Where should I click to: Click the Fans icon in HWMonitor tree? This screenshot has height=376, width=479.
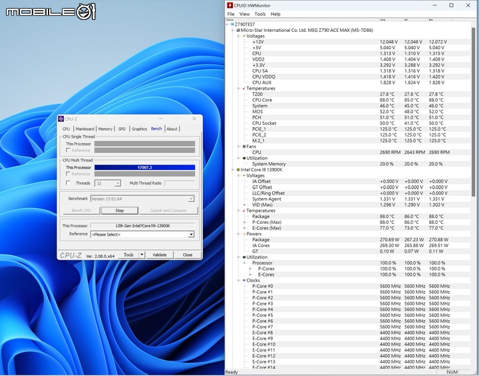pyautogui.click(x=244, y=146)
